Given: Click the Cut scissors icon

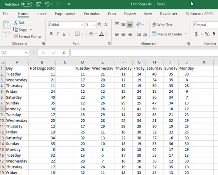Looking at the screenshot, I should [x=16, y=23].
